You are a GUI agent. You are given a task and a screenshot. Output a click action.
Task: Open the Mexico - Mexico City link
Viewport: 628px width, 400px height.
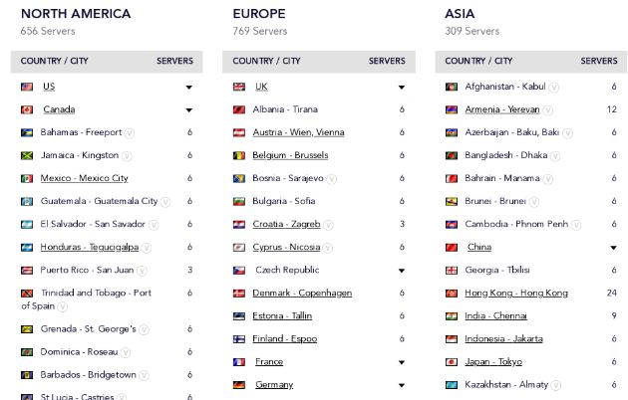click(x=84, y=178)
